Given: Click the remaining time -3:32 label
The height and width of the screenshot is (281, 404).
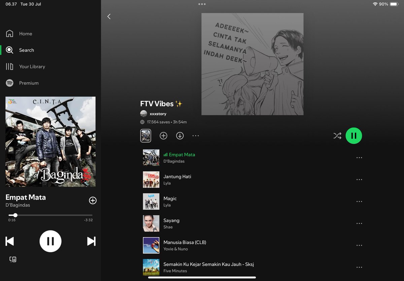Looking at the screenshot, I should click(x=88, y=220).
